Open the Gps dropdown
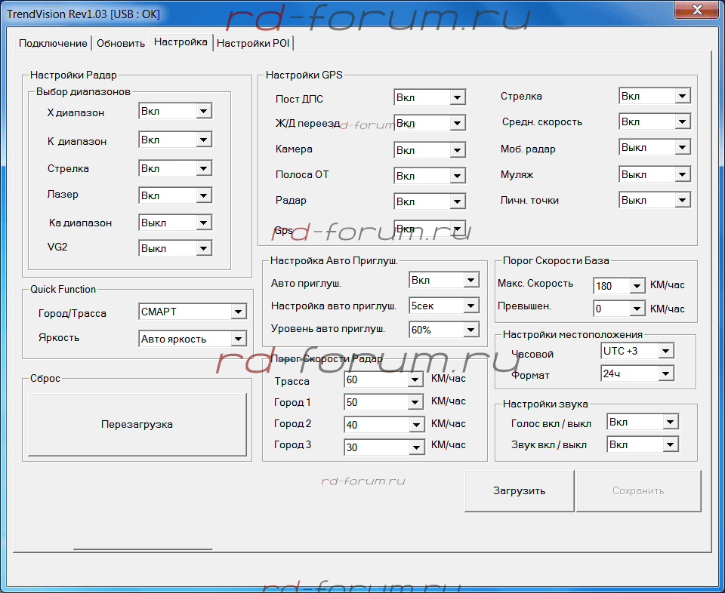The width and height of the screenshot is (725, 593). tap(430, 229)
